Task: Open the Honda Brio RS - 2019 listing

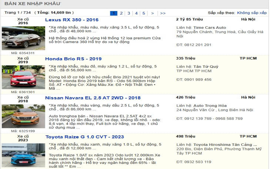Action: point(73,59)
